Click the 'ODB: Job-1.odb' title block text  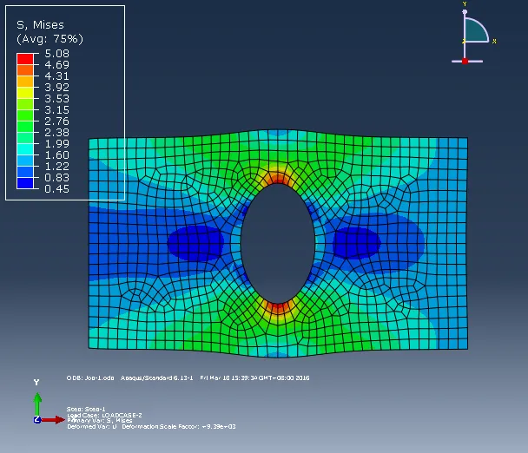point(90,378)
